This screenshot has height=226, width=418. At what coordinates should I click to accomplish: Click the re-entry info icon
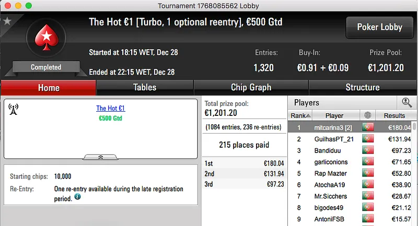[78, 197]
